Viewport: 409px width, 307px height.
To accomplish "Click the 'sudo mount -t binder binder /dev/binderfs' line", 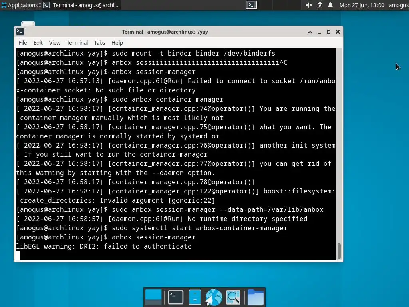I will tap(194, 53).
